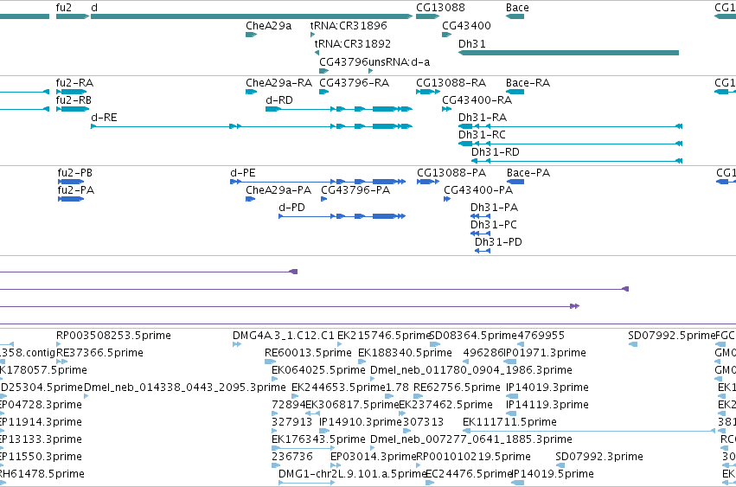The image size is (736, 487).
Task: Select Dh31-RA transcript label
Action: 483,118
